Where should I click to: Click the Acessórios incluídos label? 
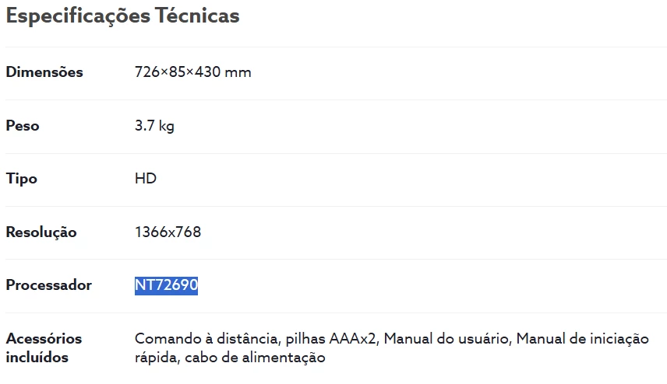click(x=44, y=348)
